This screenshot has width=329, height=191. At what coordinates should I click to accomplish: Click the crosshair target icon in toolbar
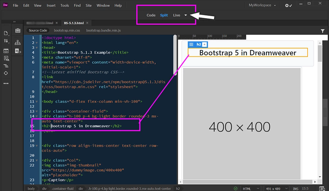pyautogui.click(x=6, y=73)
